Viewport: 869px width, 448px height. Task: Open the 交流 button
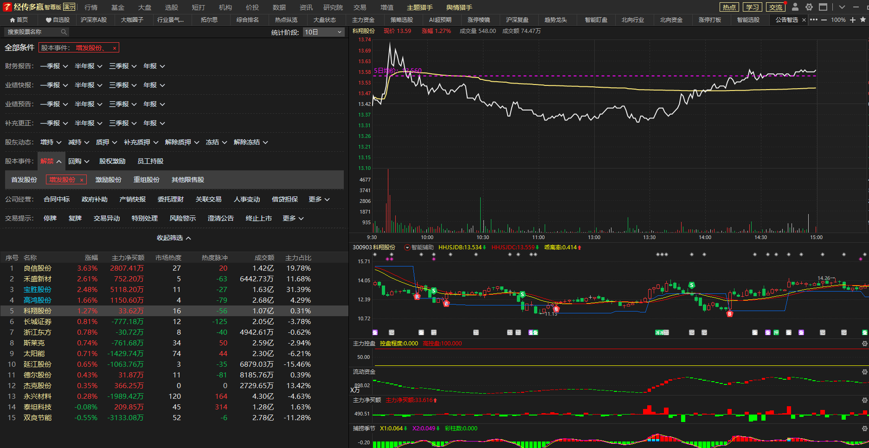[x=776, y=7]
